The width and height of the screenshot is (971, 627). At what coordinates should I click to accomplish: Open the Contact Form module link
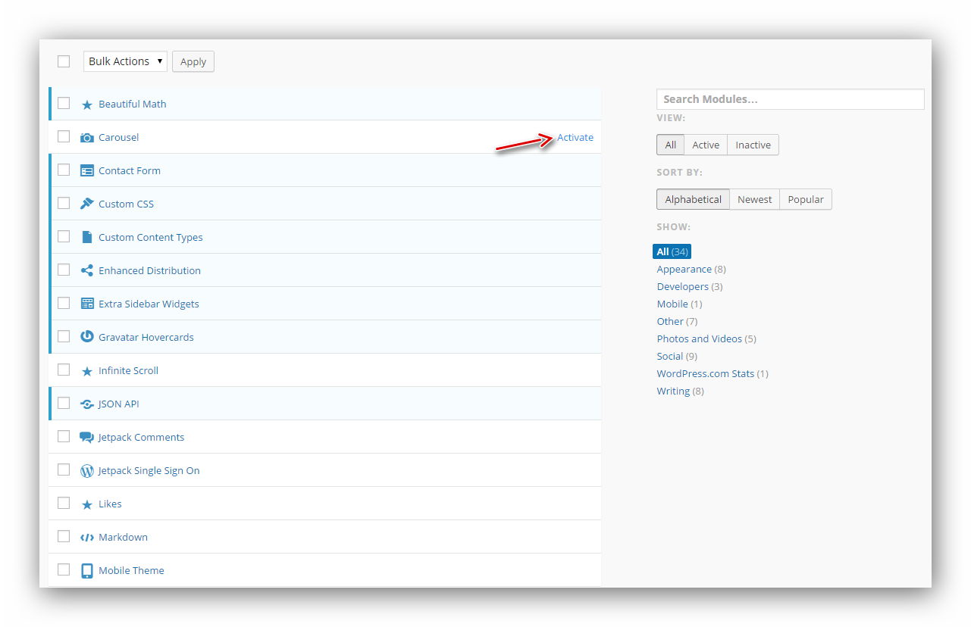[130, 170]
